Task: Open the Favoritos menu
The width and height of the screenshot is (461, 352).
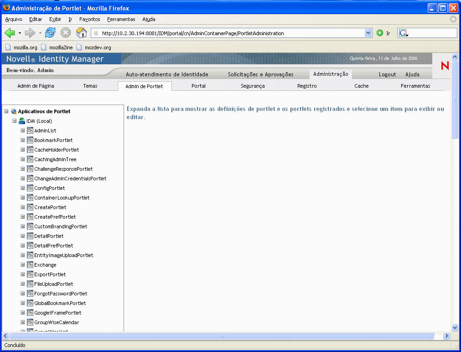Action: coord(90,19)
